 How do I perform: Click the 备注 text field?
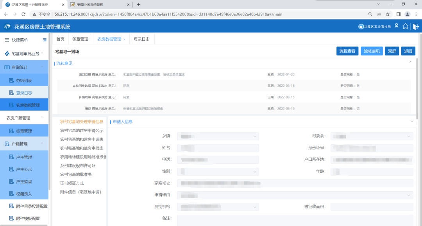(x=295, y=220)
